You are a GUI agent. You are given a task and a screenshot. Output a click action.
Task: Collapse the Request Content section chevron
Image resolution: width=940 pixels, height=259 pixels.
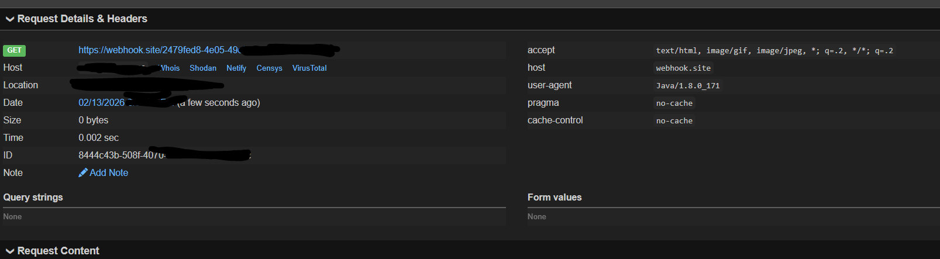10,251
